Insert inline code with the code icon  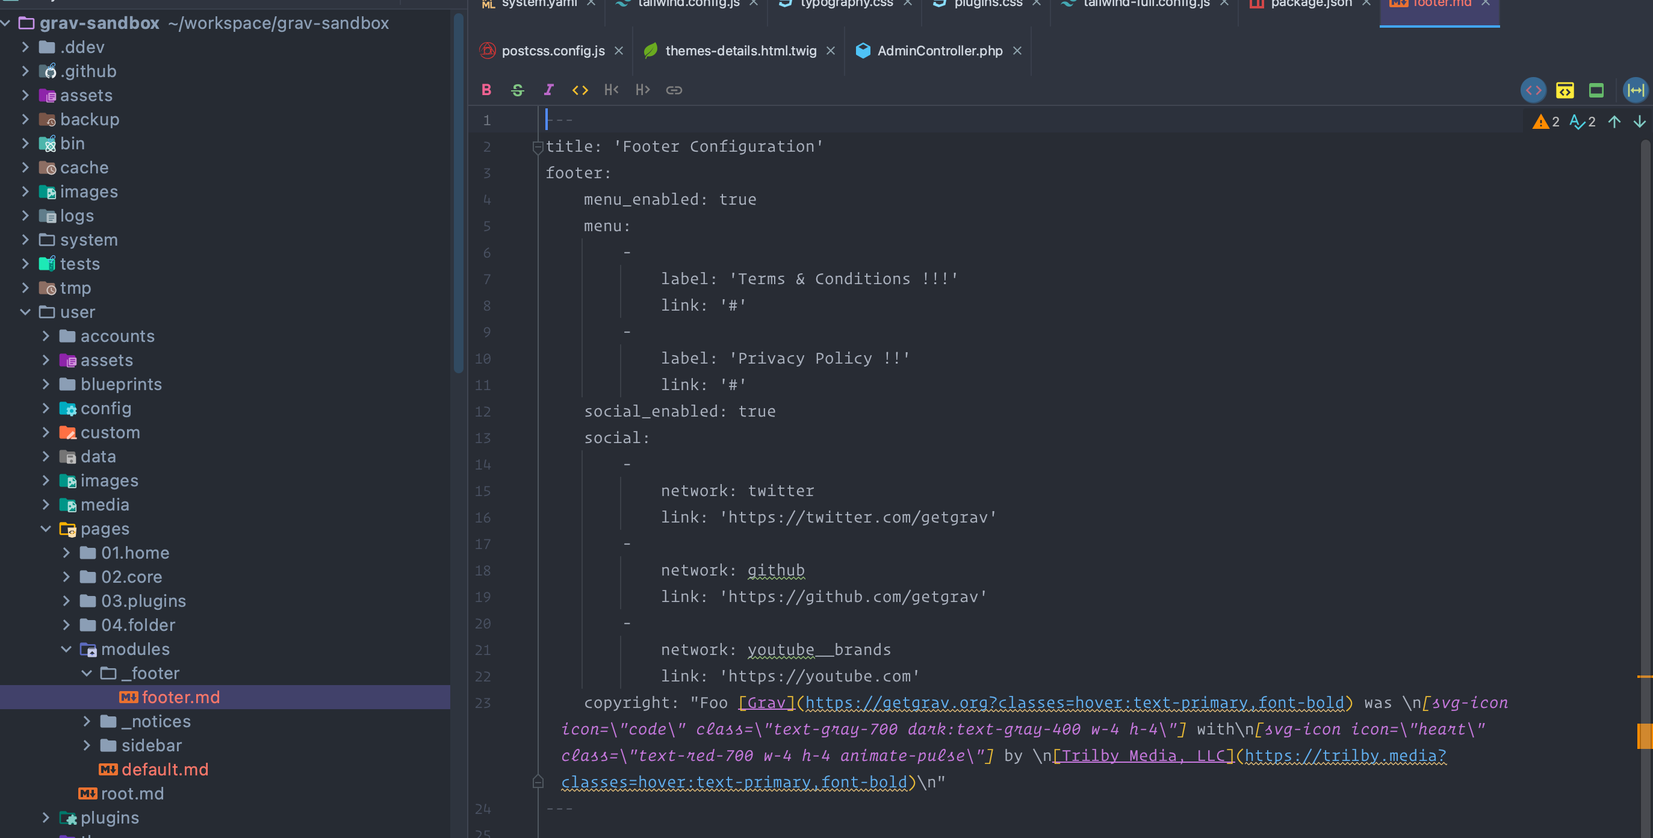pos(580,90)
